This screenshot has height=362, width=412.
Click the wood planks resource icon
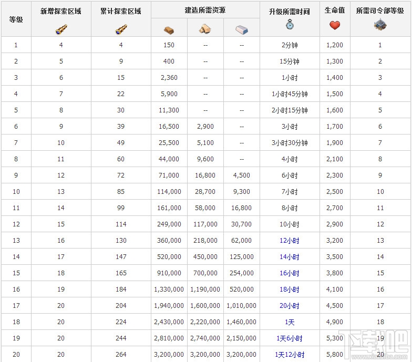(205, 29)
